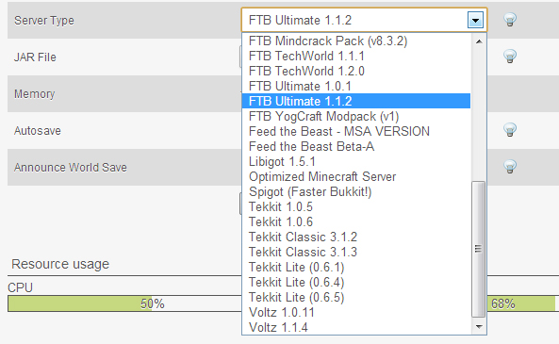The height and width of the screenshot is (344, 559).
Task: Click the Server Type help lightbulb icon
Action: [x=510, y=19]
